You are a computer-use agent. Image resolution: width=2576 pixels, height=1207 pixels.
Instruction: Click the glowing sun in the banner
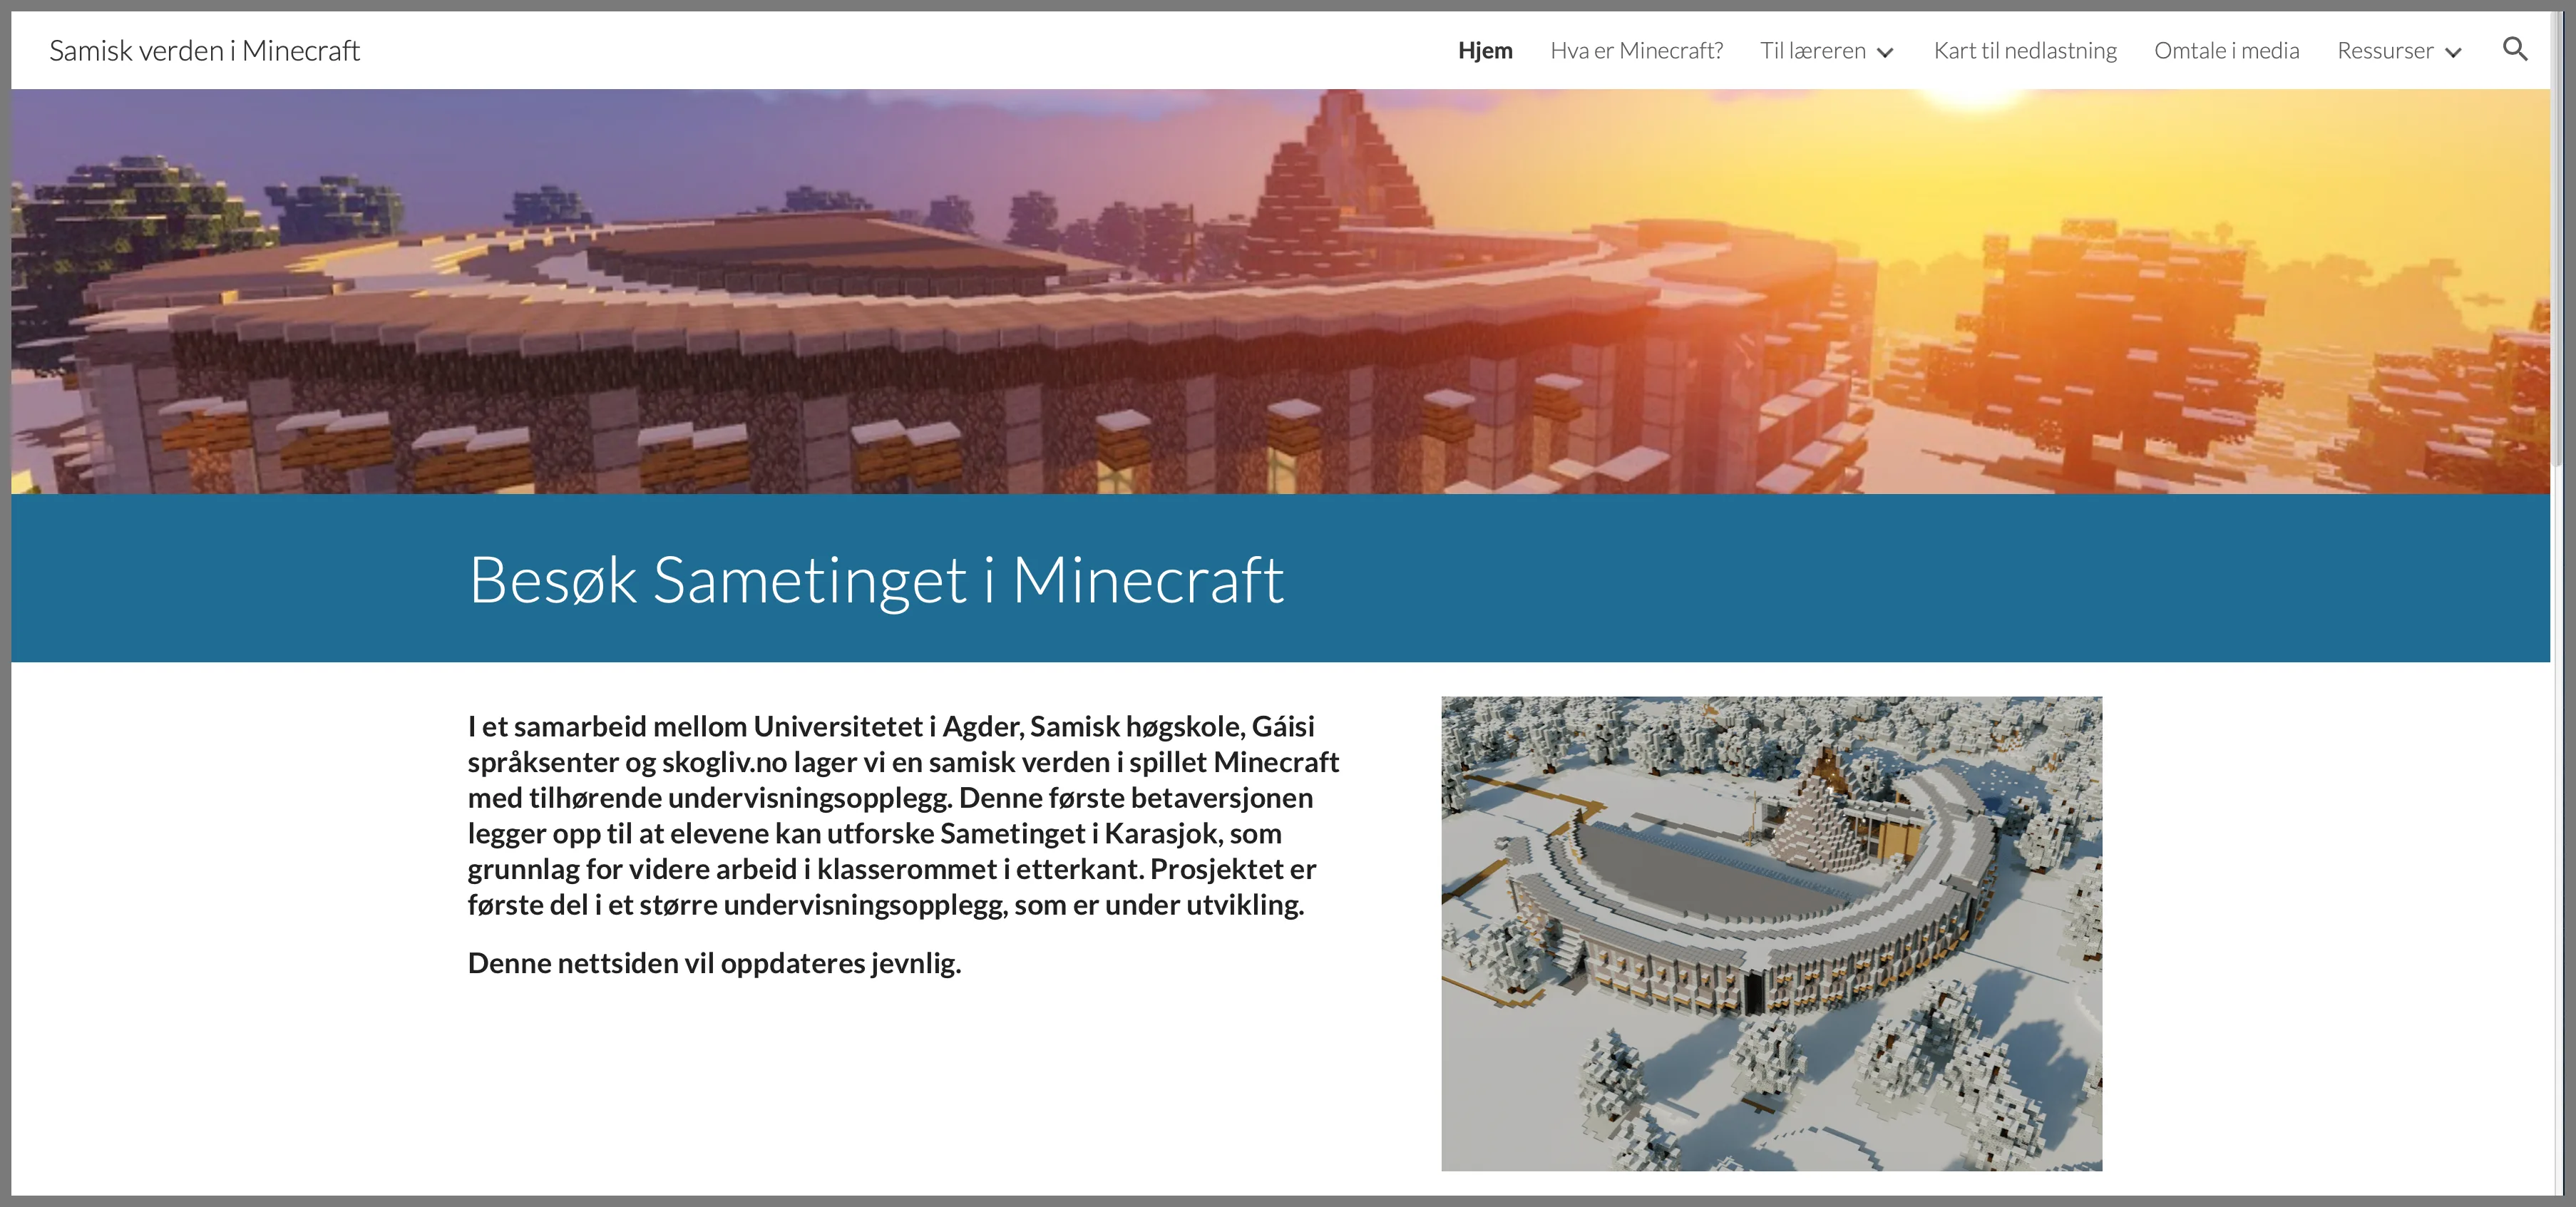coord(1975,96)
